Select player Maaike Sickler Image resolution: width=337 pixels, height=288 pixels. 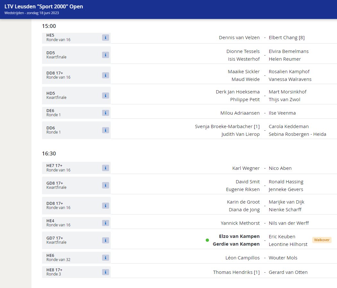point(244,72)
